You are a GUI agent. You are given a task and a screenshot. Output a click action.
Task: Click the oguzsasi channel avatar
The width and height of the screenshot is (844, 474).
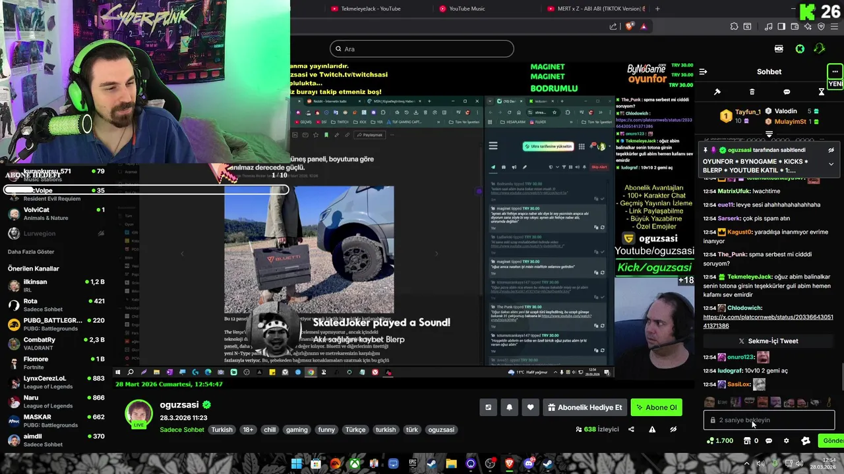(x=139, y=414)
